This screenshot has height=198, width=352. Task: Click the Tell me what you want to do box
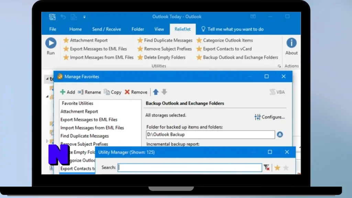232,29
